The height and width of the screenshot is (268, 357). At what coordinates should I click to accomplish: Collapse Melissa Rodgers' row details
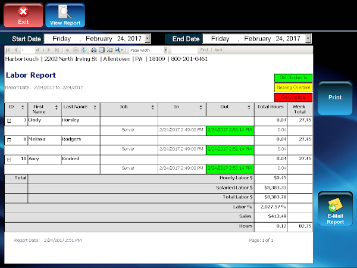point(9,140)
